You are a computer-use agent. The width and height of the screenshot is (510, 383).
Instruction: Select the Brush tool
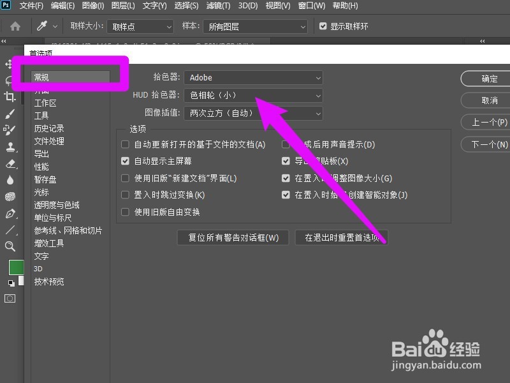[10, 114]
